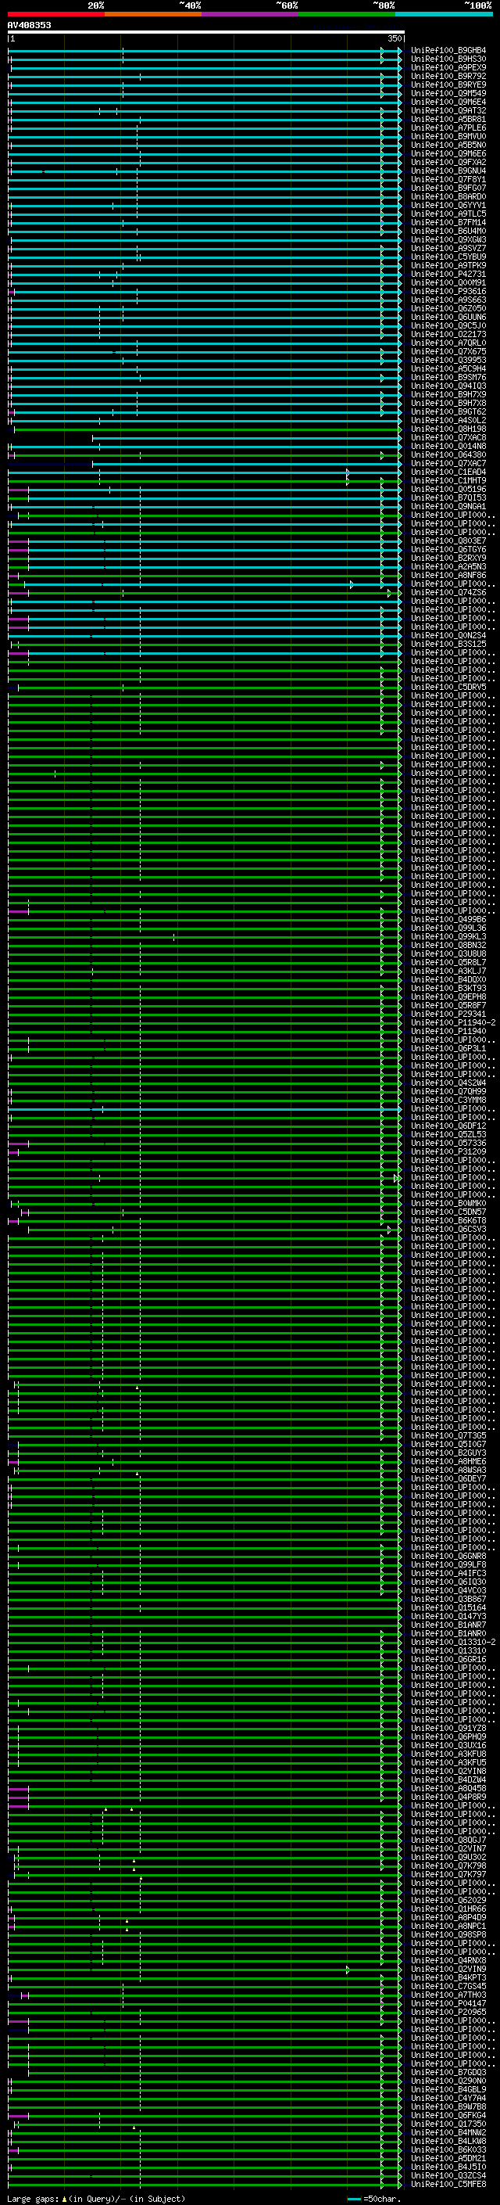Screen dimensions: 500x2205
Task: Select hit UniRef100_B9GNU4
Action: pos(448,171)
